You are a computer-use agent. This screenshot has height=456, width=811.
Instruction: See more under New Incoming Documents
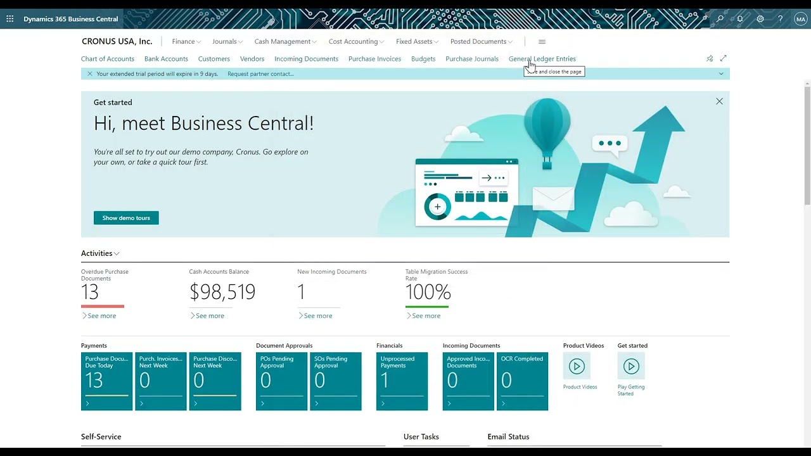(x=315, y=316)
